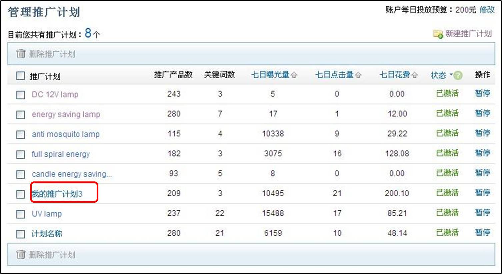Click the 关键词数 column header

pos(220,75)
